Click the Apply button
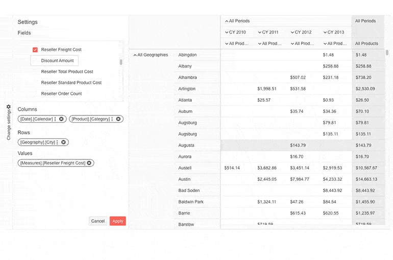The image size is (393, 260). [x=117, y=221]
